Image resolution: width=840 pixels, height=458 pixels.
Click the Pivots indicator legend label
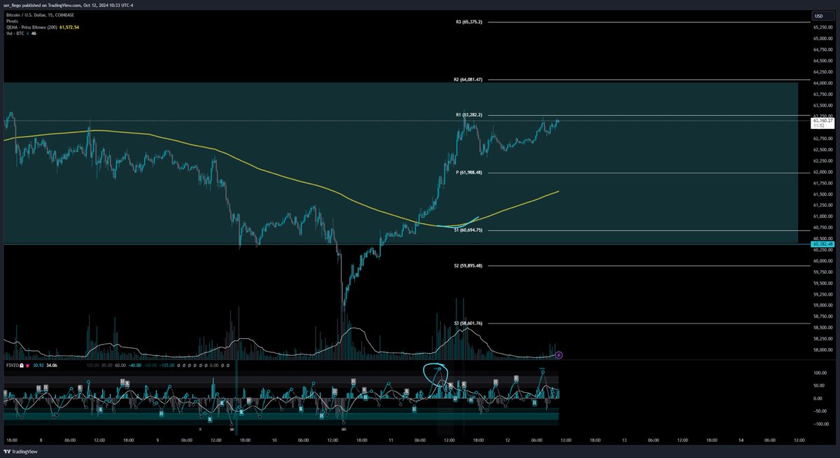pos(10,21)
